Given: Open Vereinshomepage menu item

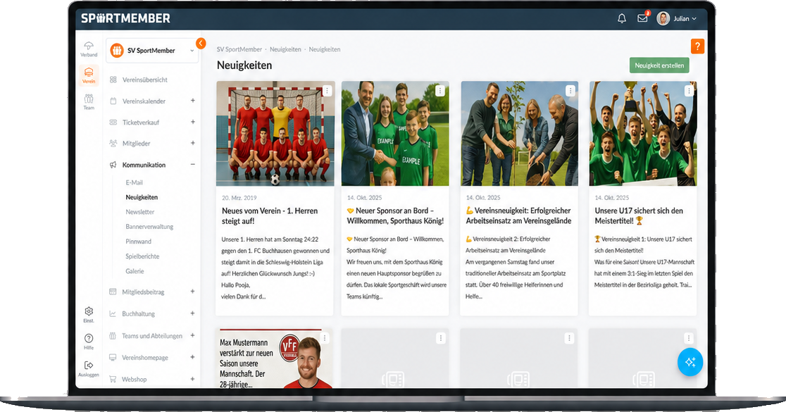Looking at the screenshot, I should point(145,358).
